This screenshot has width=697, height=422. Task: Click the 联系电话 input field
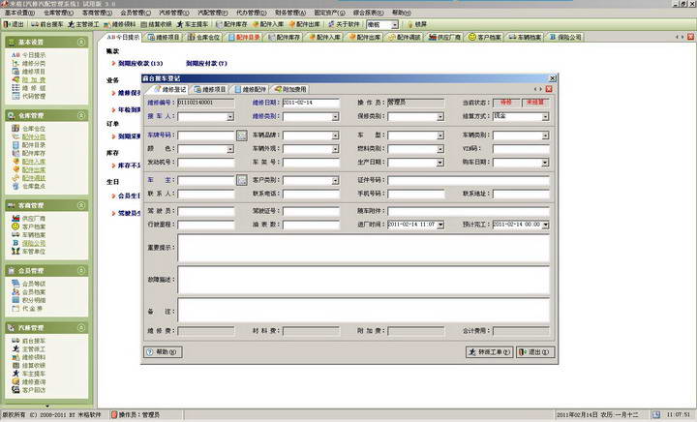tap(311, 195)
